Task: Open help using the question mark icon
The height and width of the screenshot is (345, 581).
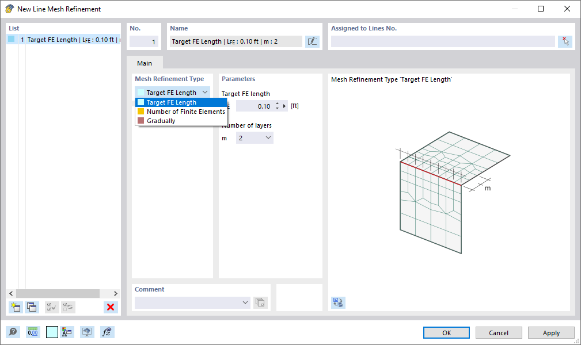Action: click(x=12, y=332)
